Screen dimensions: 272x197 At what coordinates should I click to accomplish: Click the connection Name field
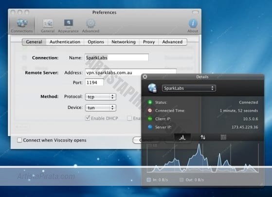coord(117,57)
